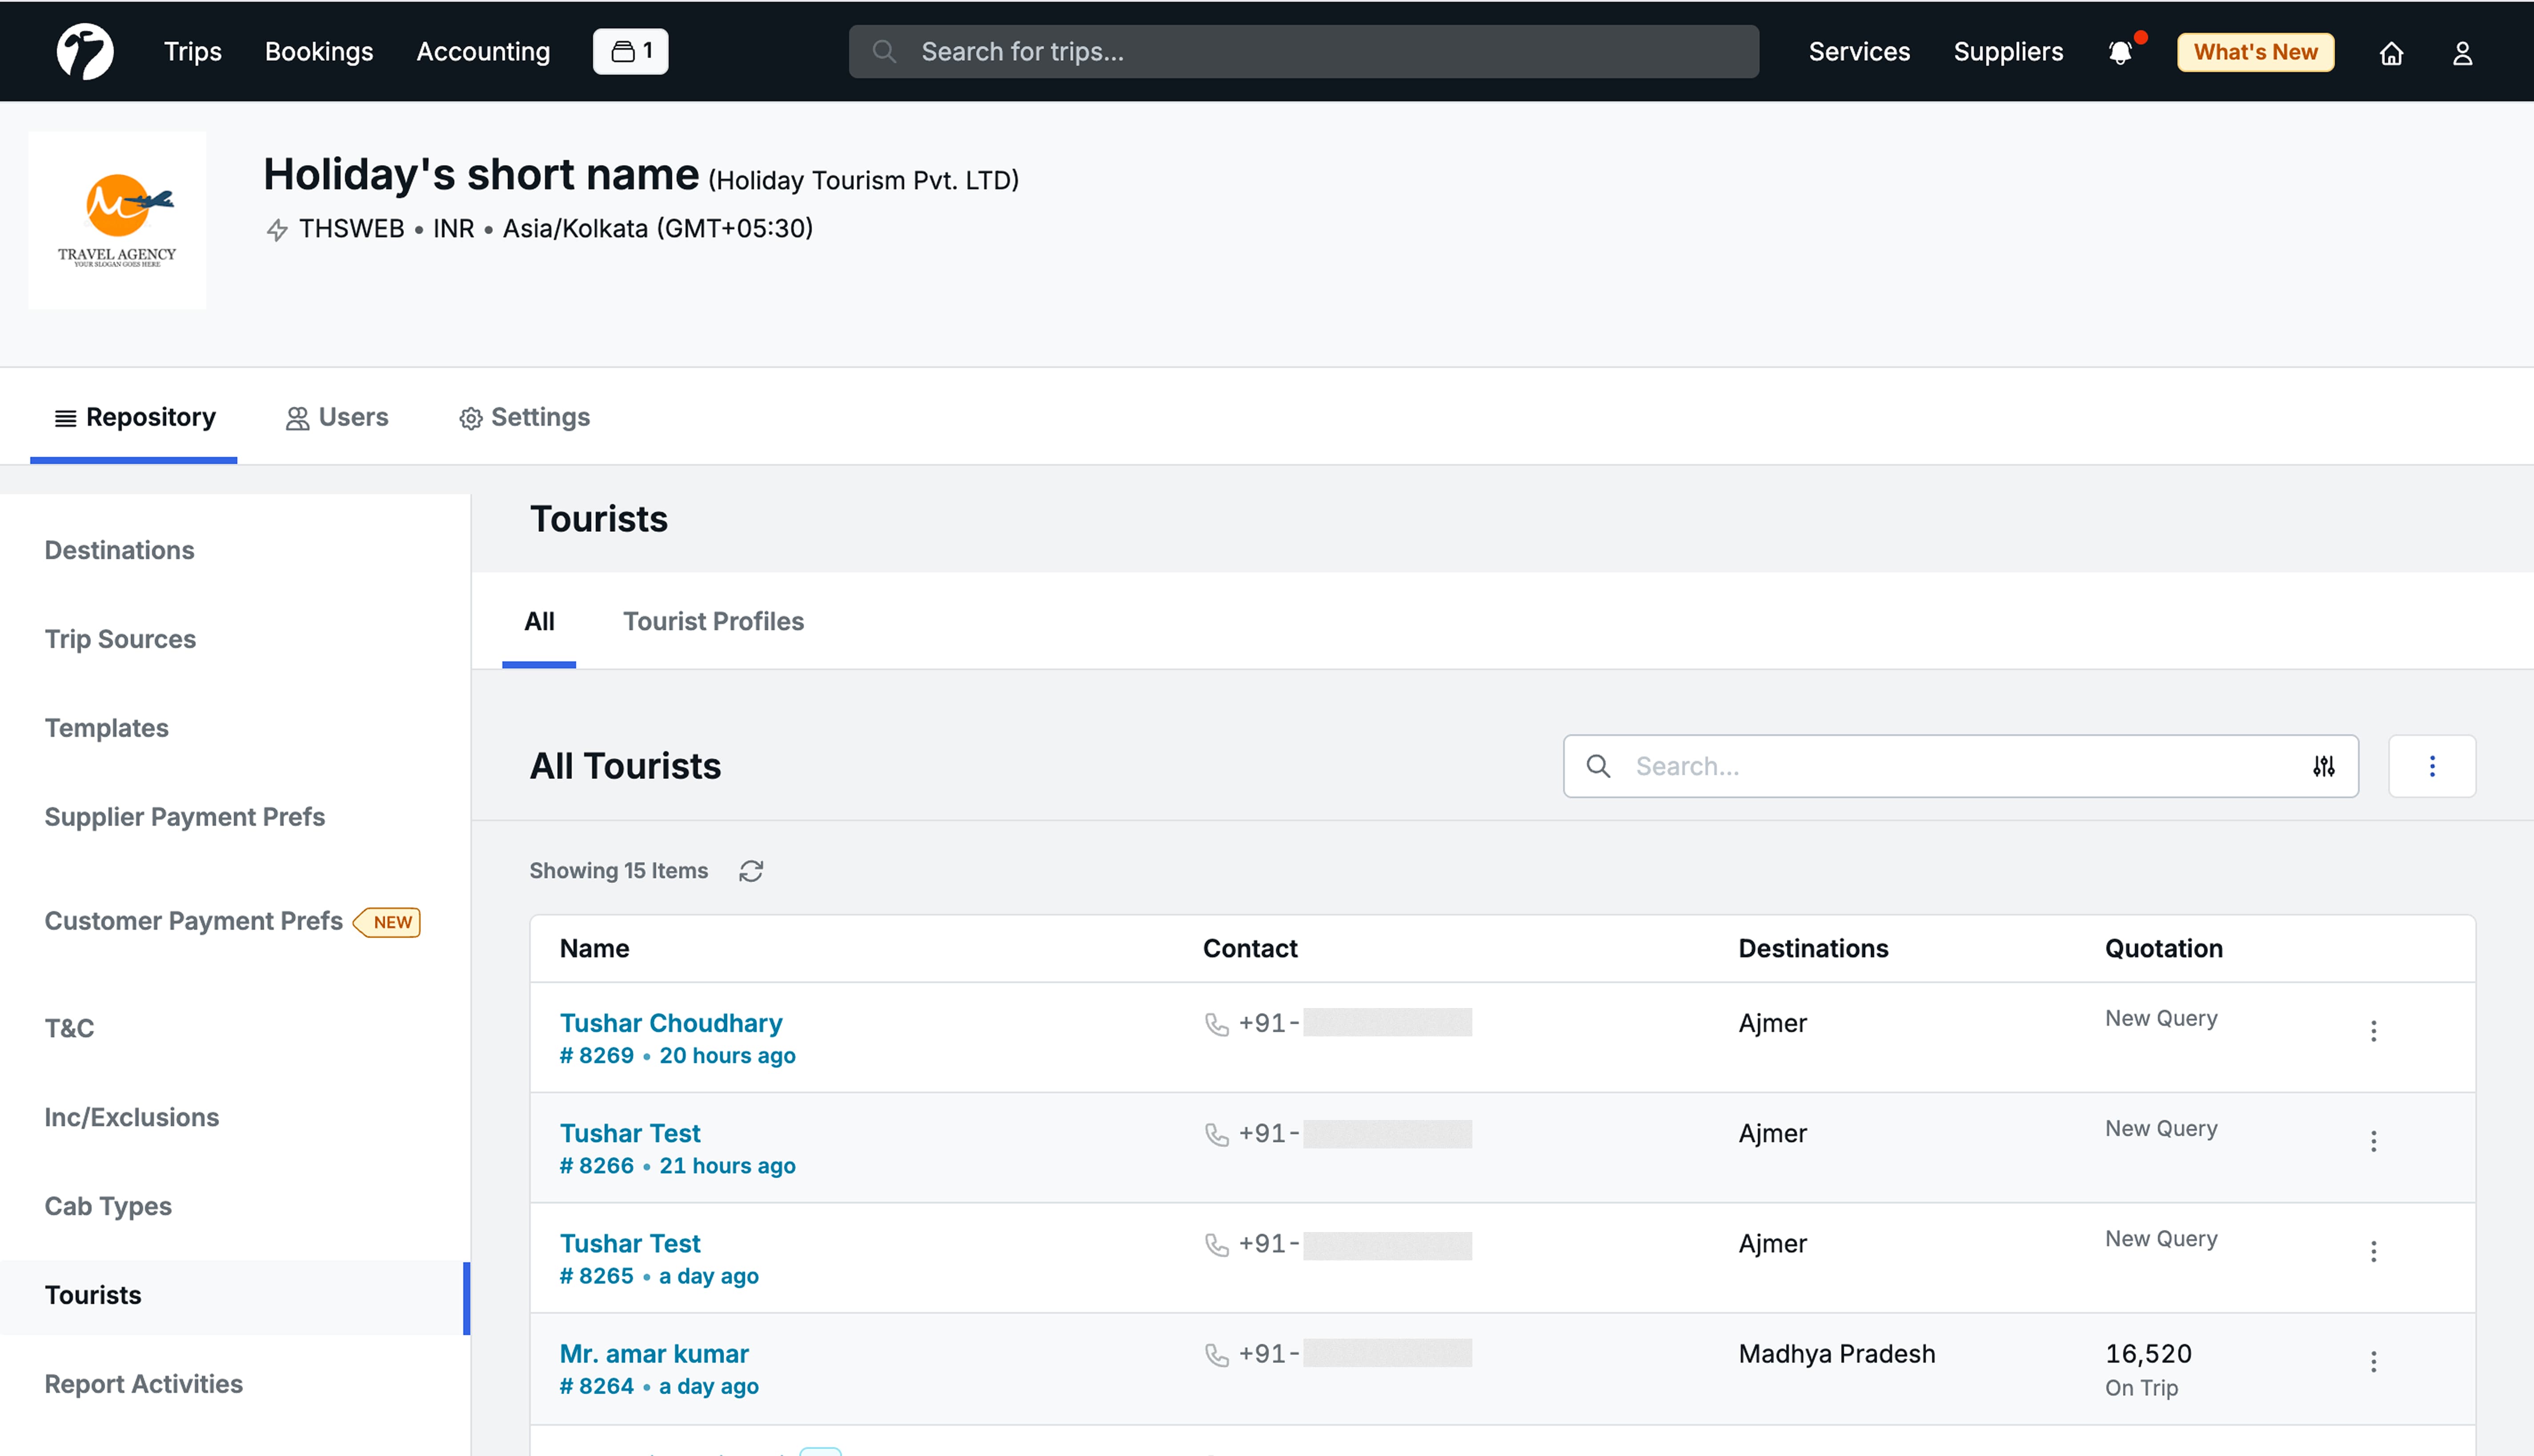This screenshot has height=1456, width=2534.
Task: Click the 16,520 quotation value
Action: point(2148,1353)
